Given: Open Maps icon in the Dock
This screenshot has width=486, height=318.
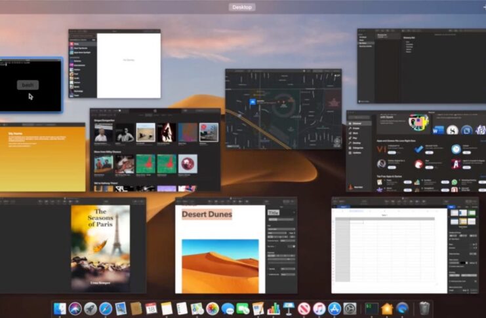Looking at the screenshot, I should coord(197,308).
